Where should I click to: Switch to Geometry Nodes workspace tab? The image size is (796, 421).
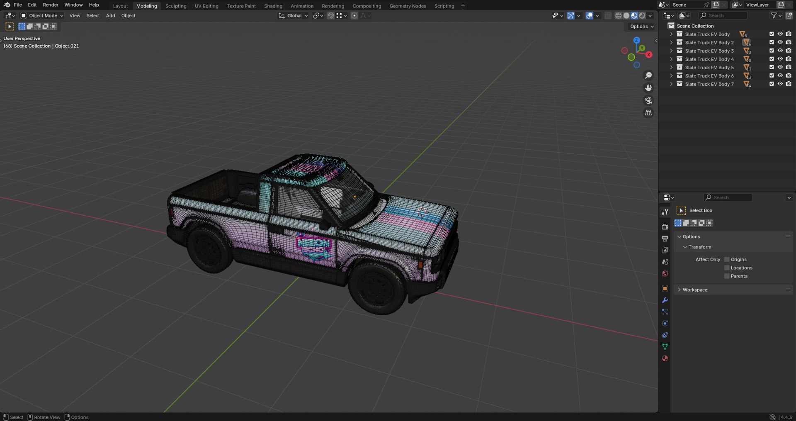pyautogui.click(x=408, y=6)
